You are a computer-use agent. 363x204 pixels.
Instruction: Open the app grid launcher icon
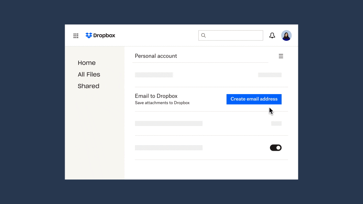click(76, 36)
